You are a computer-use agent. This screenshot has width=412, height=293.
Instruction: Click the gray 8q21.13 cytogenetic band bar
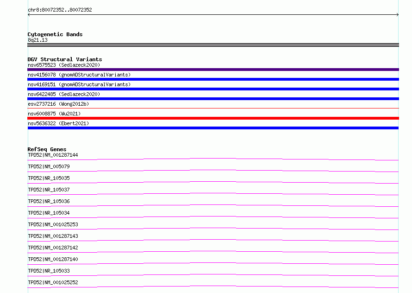(213, 45)
